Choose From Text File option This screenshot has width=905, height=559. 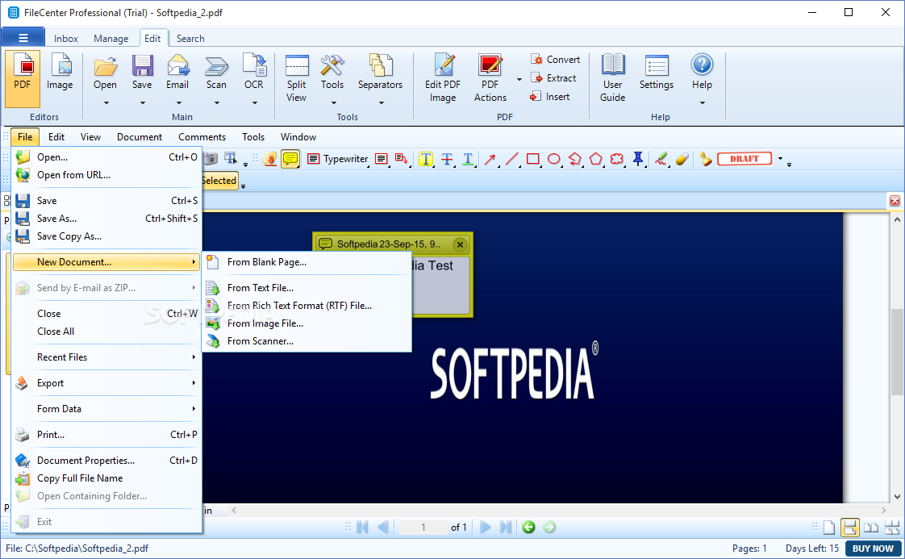[307, 288]
